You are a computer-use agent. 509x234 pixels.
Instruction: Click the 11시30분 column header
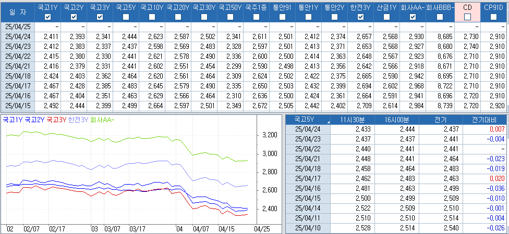(x=352, y=120)
